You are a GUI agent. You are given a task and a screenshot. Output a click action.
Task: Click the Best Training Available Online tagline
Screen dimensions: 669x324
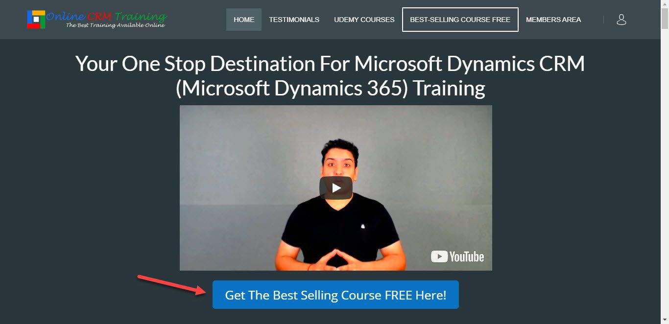coord(116,25)
